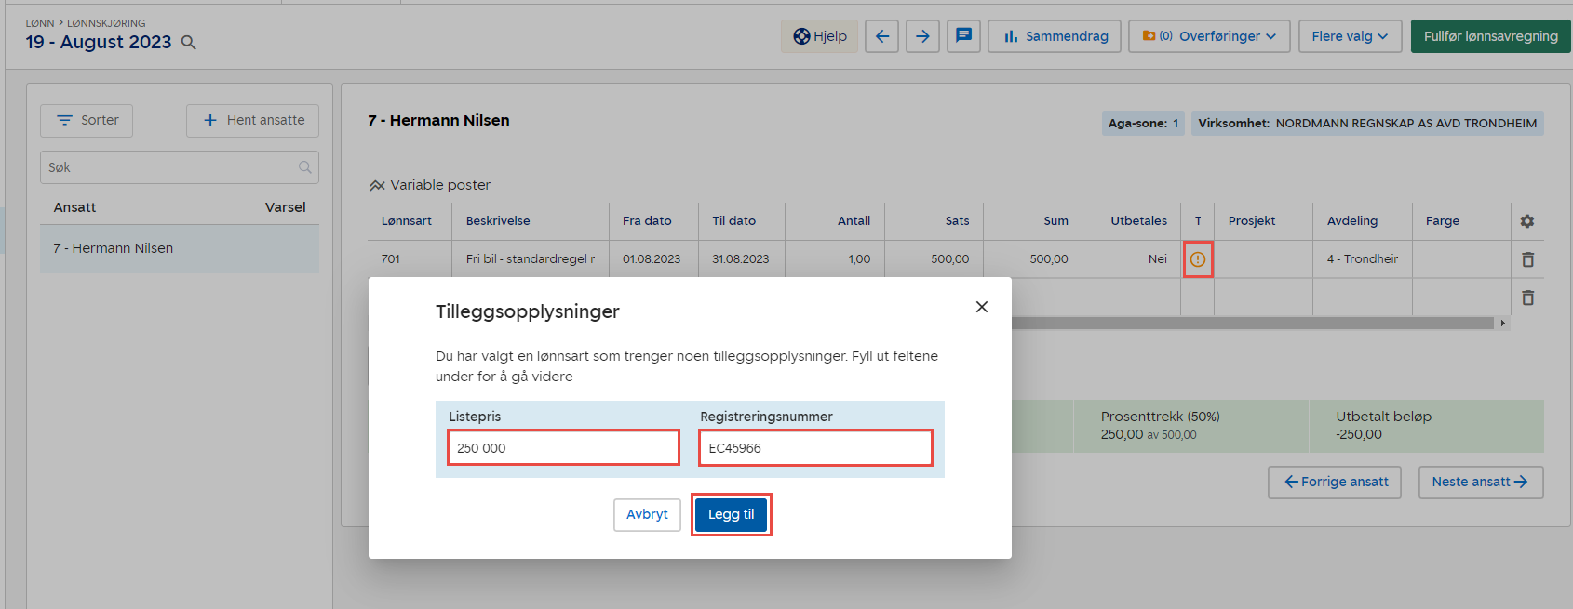
Task: Click the Hjelp button
Action: click(819, 36)
